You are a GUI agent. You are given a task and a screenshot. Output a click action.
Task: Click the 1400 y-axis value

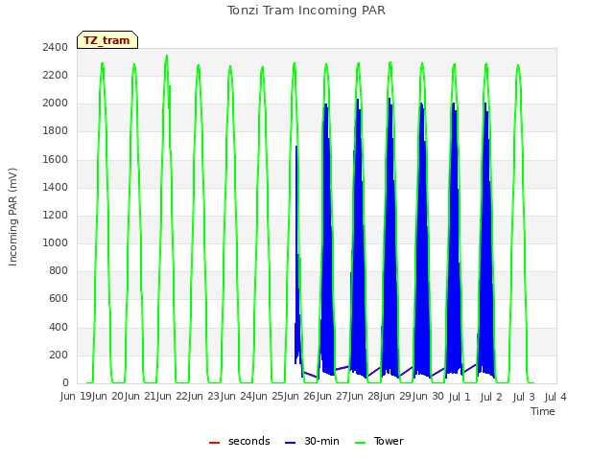point(56,188)
